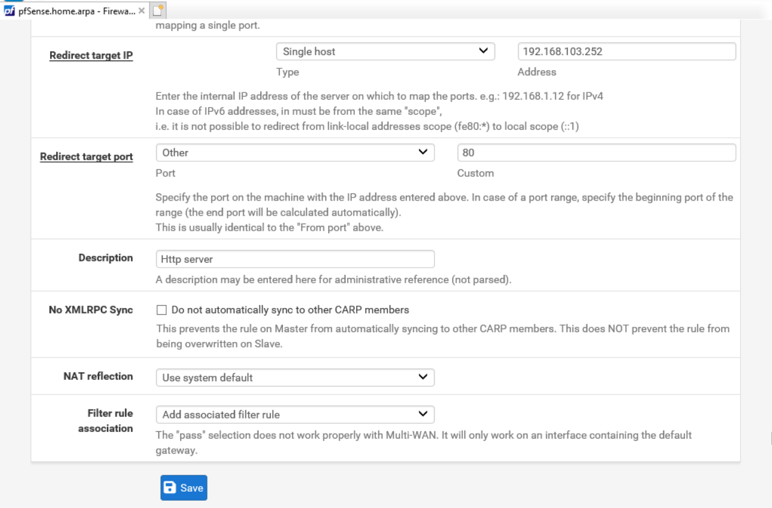Screen dimensions: 772x508
Task: Focus the Address field containing 192.168.103.252
Action: (x=626, y=52)
